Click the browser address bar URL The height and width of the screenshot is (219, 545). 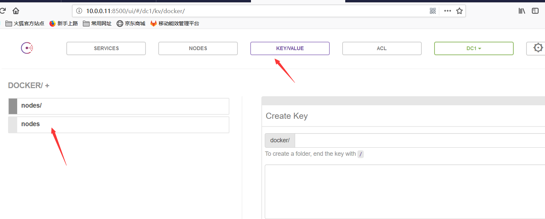[135, 11]
